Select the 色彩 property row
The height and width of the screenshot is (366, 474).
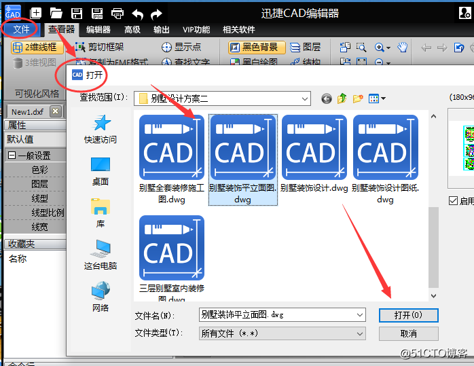click(x=39, y=170)
